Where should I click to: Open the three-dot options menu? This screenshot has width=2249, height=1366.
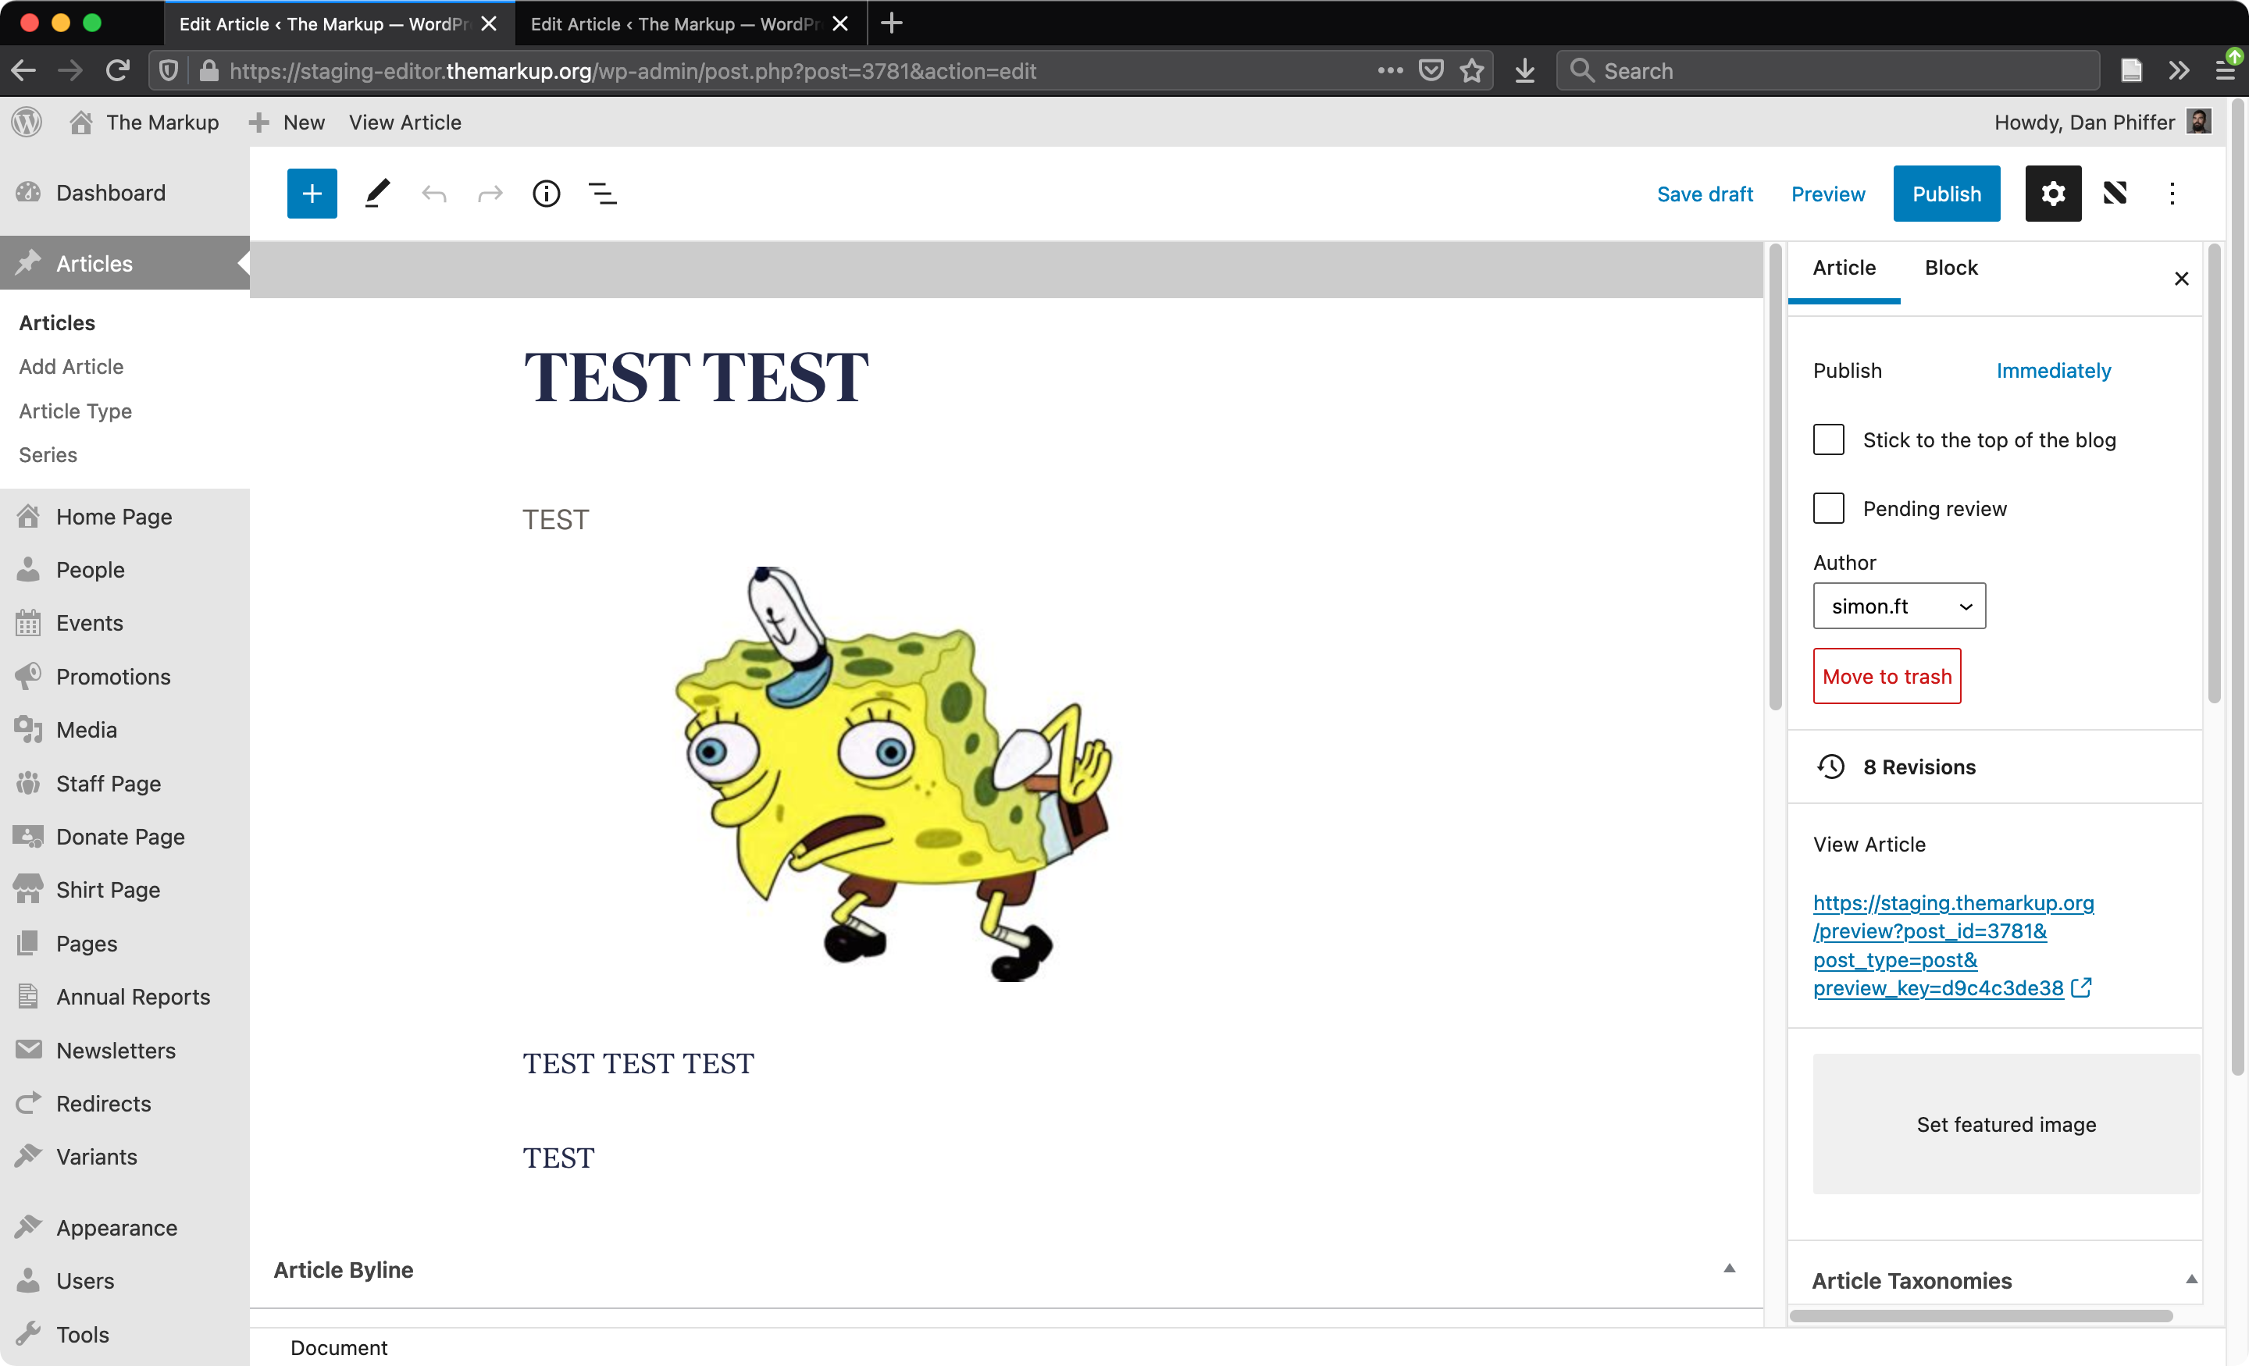[2172, 194]
